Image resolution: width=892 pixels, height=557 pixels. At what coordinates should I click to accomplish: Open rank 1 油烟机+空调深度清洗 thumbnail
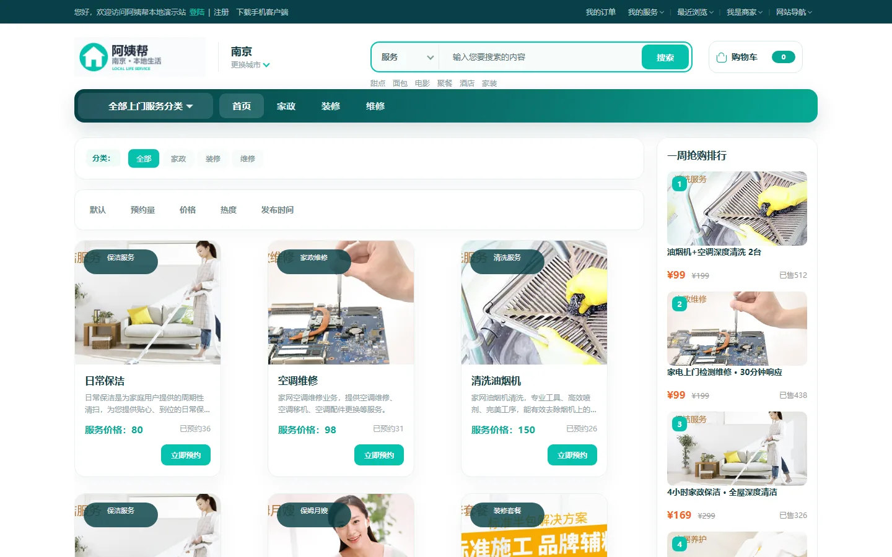pos(737,209)
